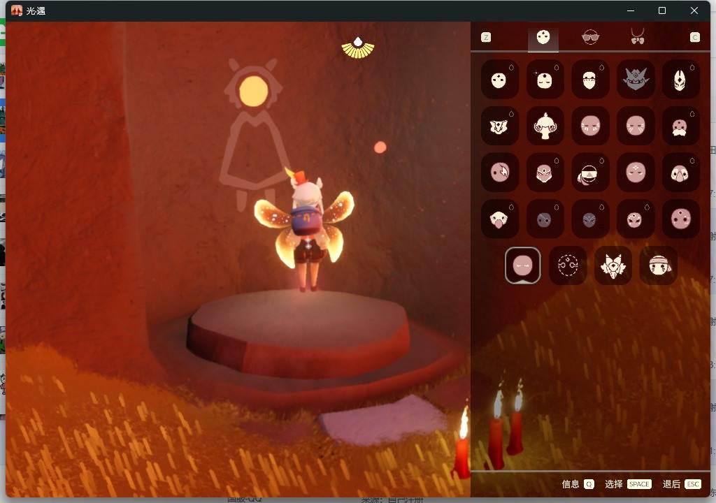Pick the white owl-faced mask

tap(680, 173)
